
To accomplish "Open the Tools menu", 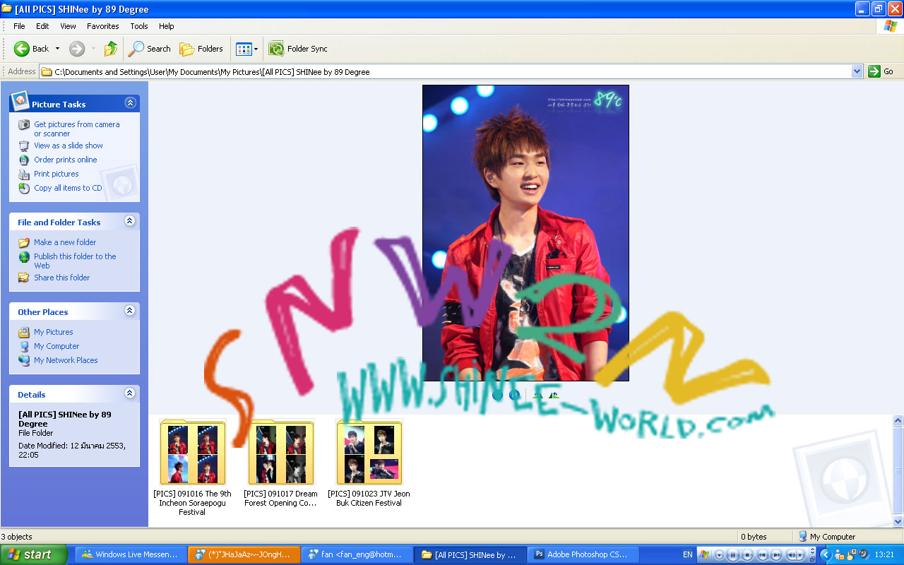I will (x=139, y=26).
